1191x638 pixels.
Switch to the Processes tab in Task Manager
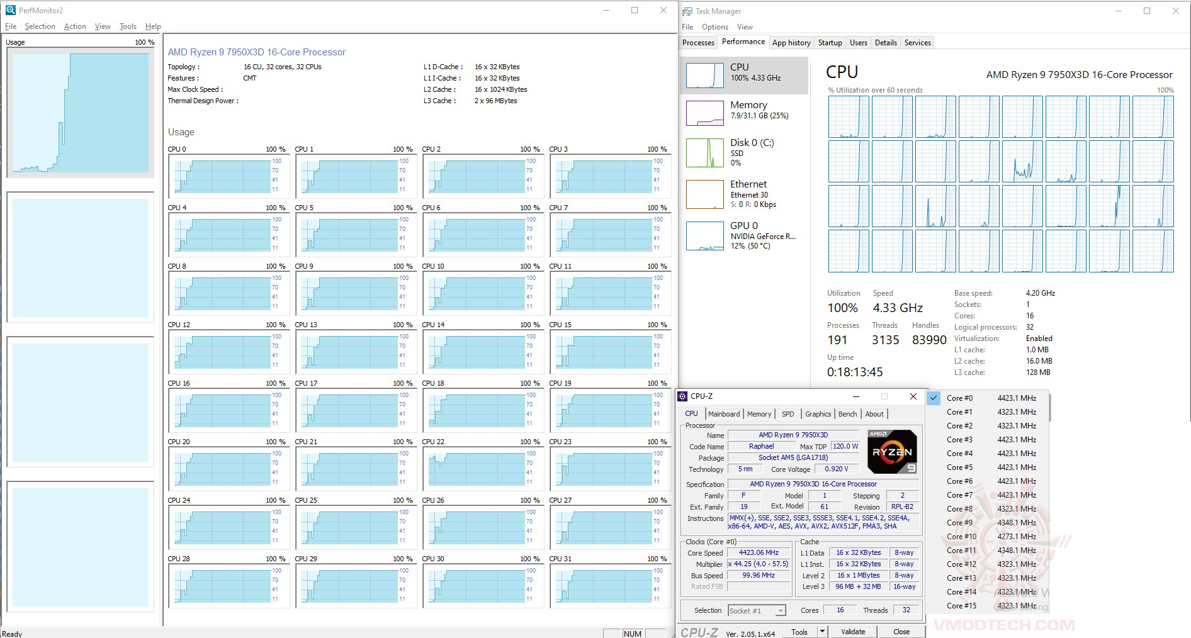pos(698,43)
